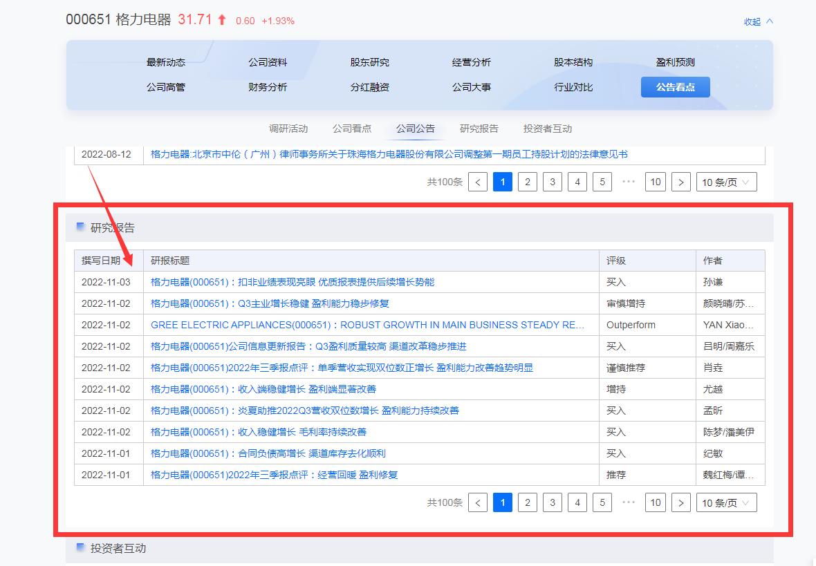Open the page size dropdown in the announcement section
Screen dimensions: 816x566
(725, 182)
